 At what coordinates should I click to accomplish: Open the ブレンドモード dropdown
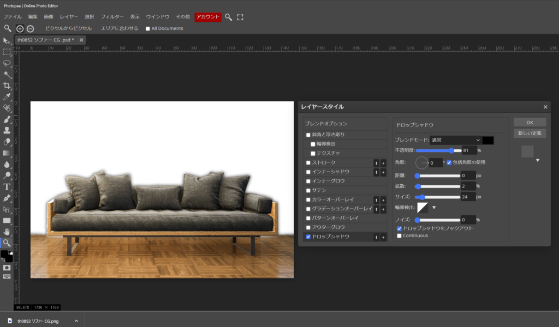point(455,140)
